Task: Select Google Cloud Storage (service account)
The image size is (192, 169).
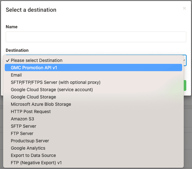Action: [93, 90]
